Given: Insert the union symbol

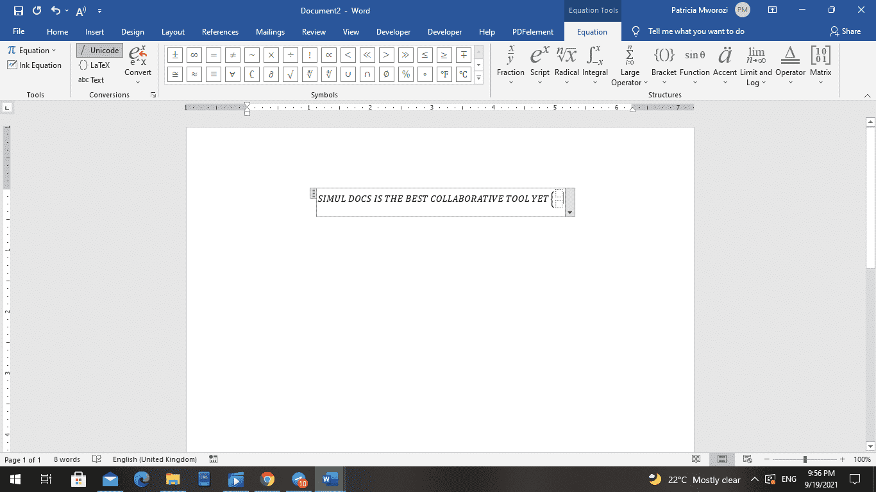Looking at the screenshot, I should (x=348, y=74).
